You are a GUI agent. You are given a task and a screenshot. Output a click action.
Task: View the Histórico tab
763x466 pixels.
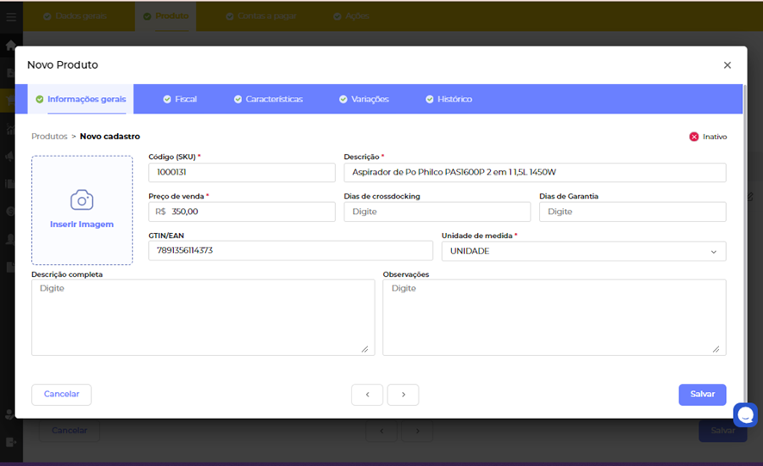[448, 100]
